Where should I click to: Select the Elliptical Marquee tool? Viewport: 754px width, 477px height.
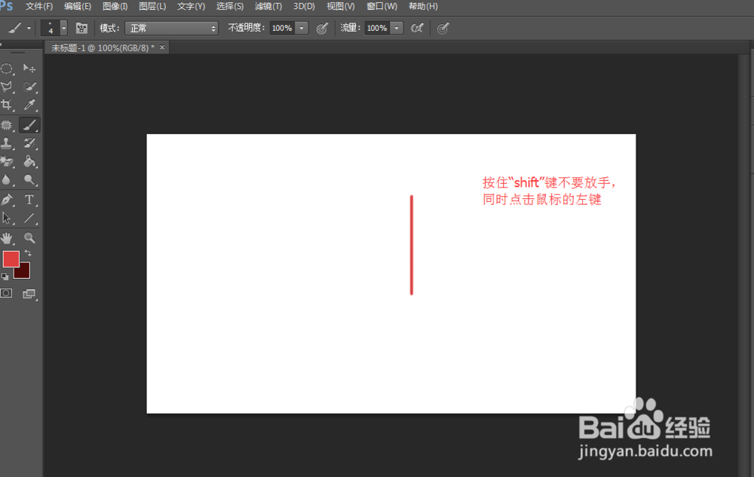tap(7, 69)
